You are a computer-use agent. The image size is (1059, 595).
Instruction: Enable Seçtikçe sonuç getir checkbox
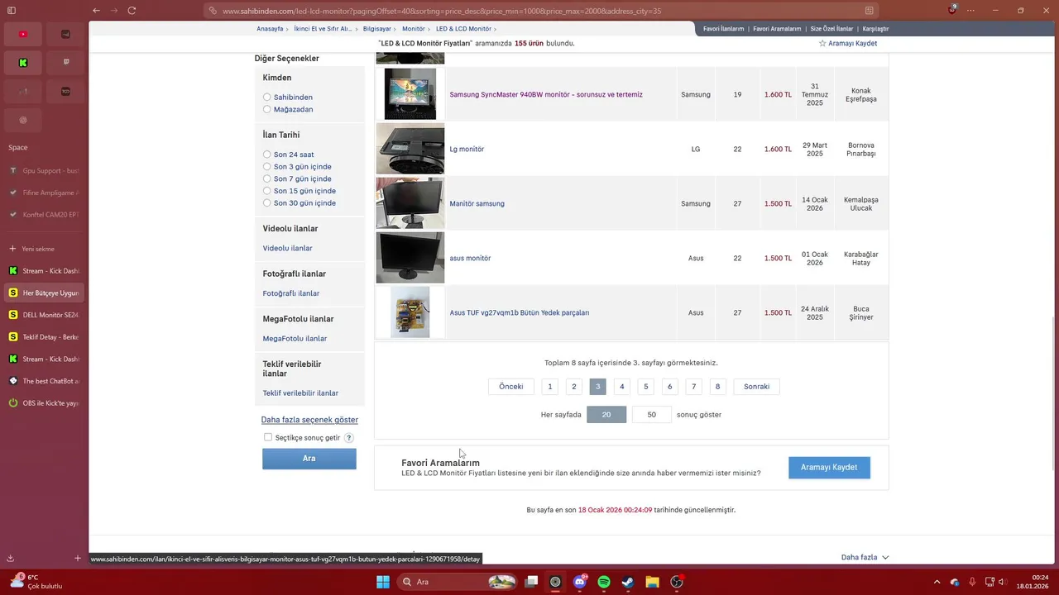point(268,437)
